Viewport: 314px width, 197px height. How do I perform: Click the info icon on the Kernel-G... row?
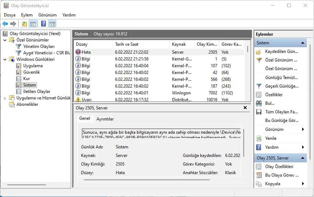click(78, 59)
